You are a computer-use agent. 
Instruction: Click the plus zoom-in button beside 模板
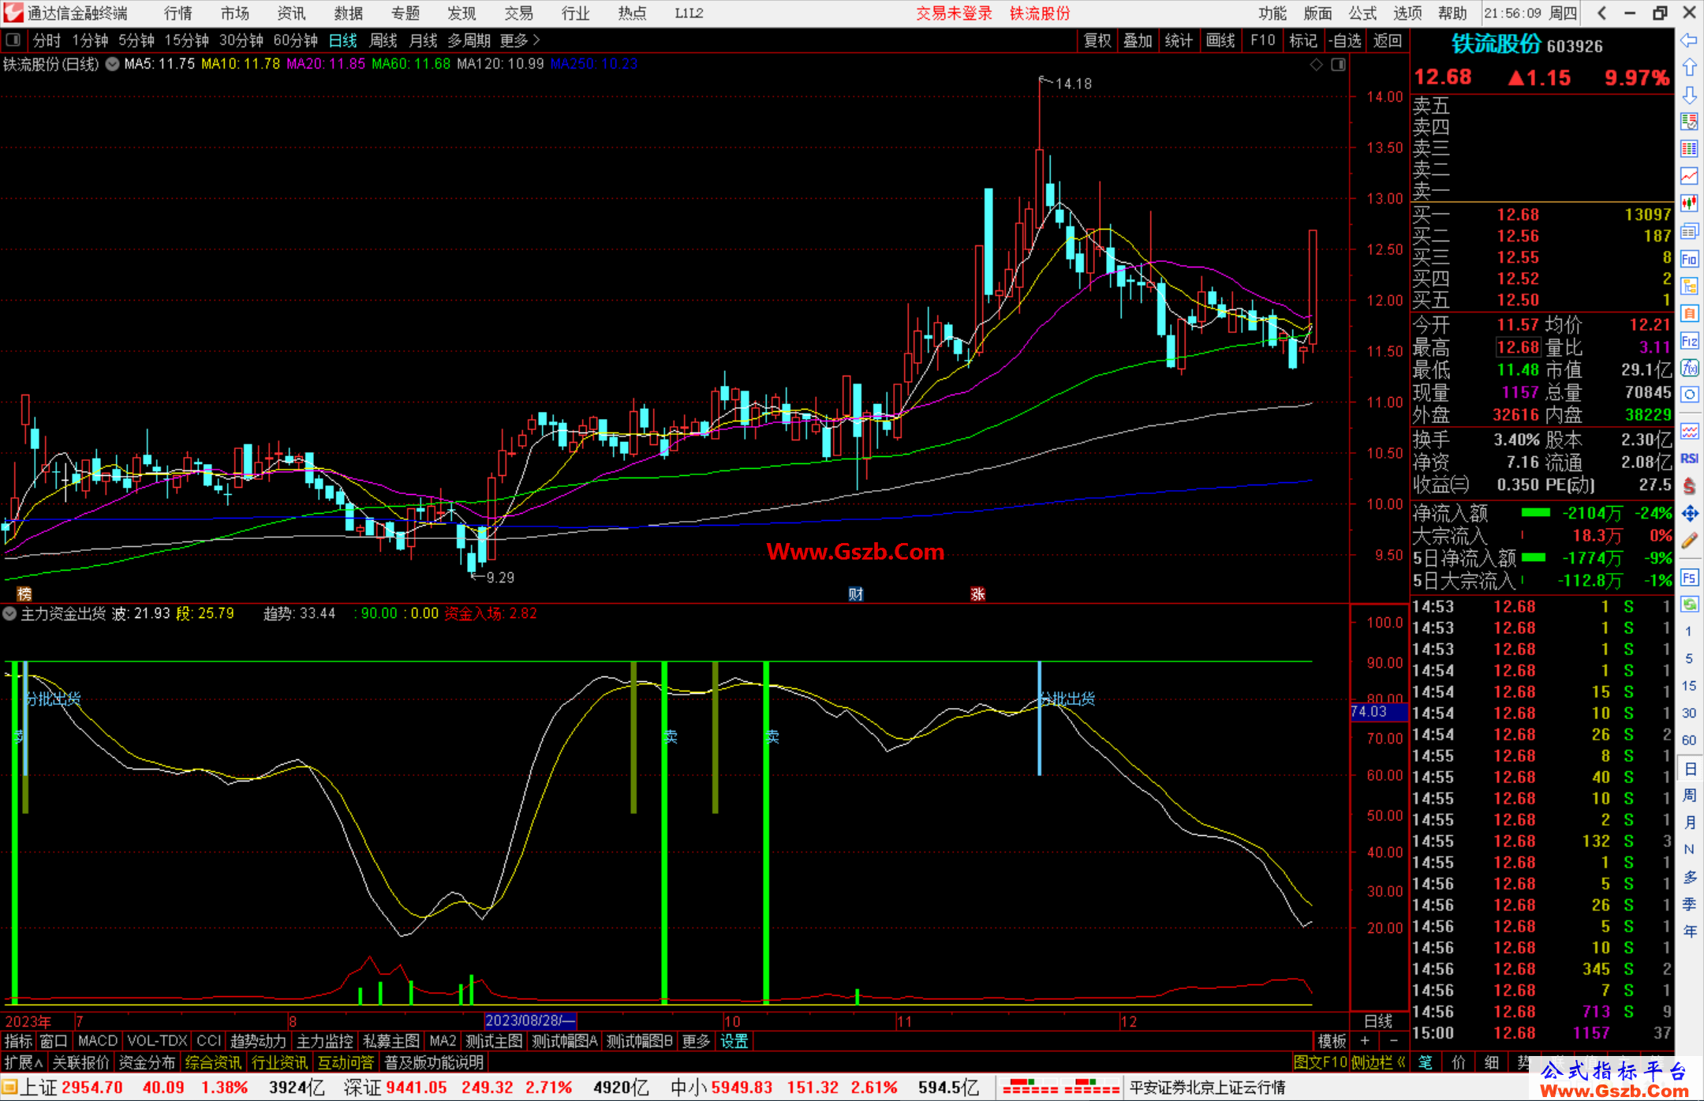coord(1365,1041)
